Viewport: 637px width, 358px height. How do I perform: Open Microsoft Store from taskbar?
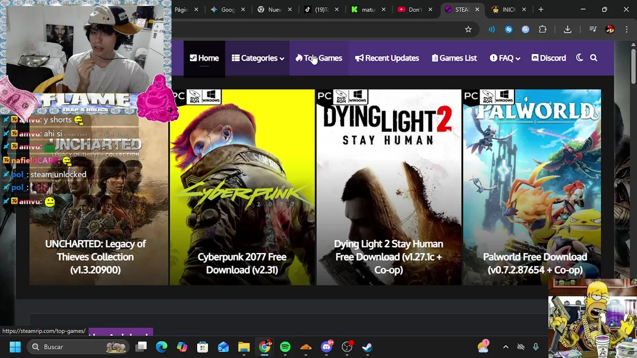tap(203, 347)
